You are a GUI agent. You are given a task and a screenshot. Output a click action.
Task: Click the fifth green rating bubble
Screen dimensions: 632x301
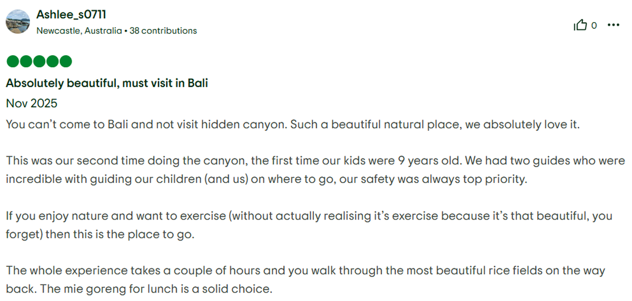tap(65, 62)
